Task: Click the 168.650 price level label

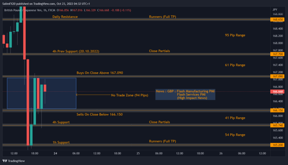Action: click(x=278, y=20)
